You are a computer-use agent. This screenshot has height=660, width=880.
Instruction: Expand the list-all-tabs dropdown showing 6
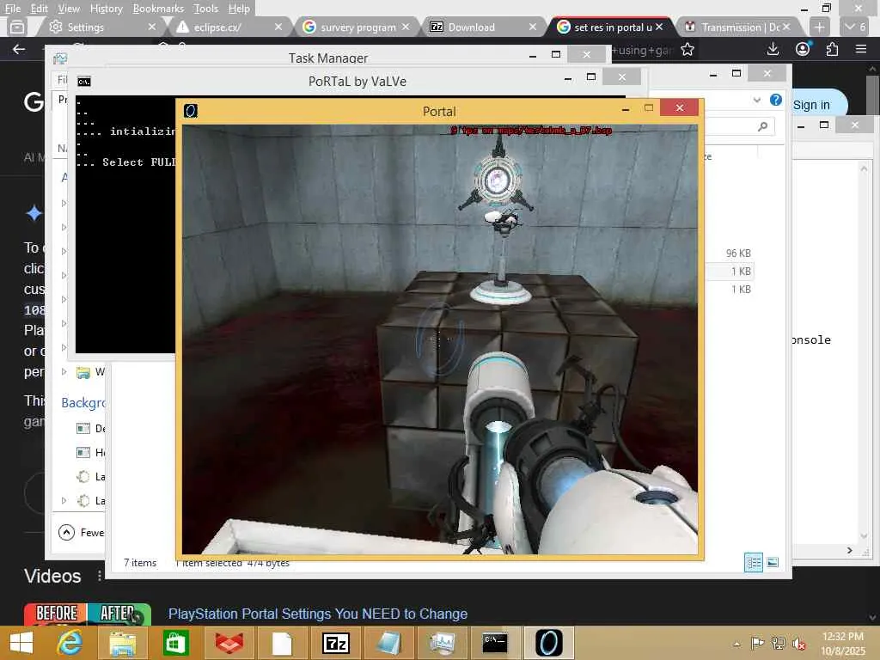855,27
